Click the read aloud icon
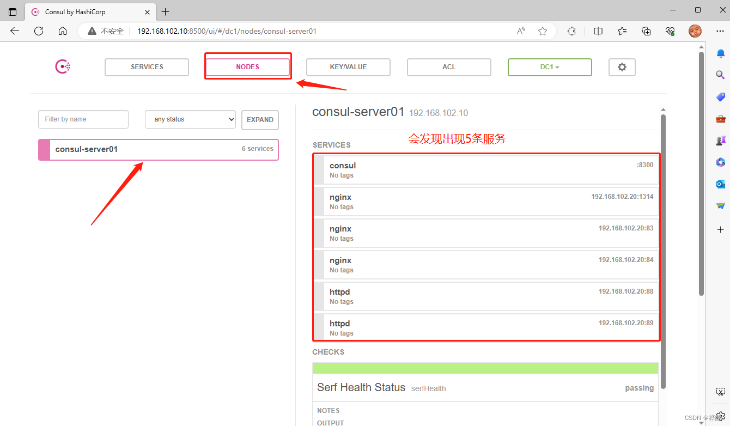 click(x=521, y=31)
